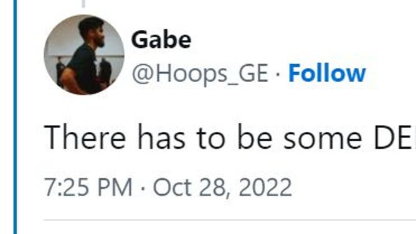Open the @Hoops_GE handle
The height and width of the screenshot is (234, 416).
click(201, 73)
